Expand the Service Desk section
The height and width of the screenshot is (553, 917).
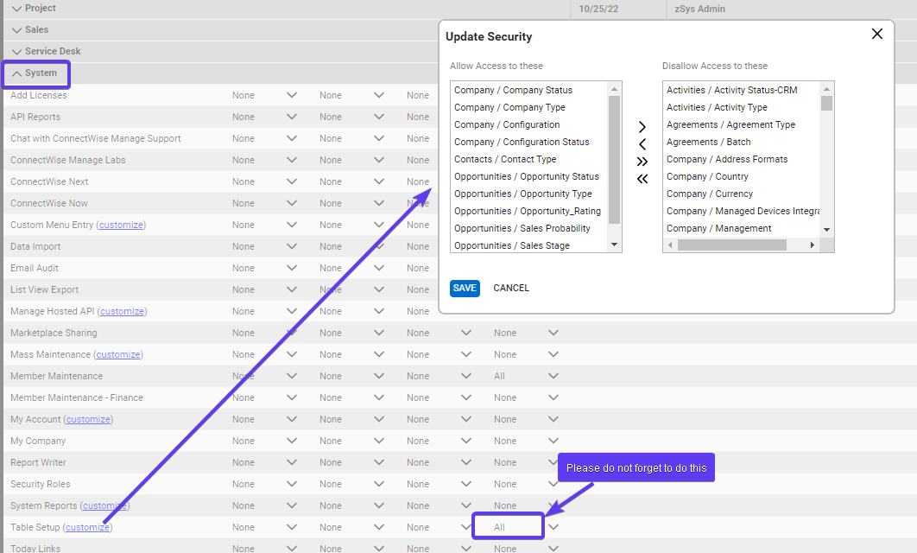click(x=47, y=51)
